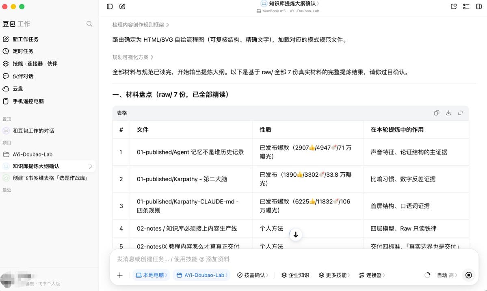Screen dimensions: 487x291
Task: Click the cell 01-published/Agent 记忆不是堆历史记录
Action: click(190, 152)
